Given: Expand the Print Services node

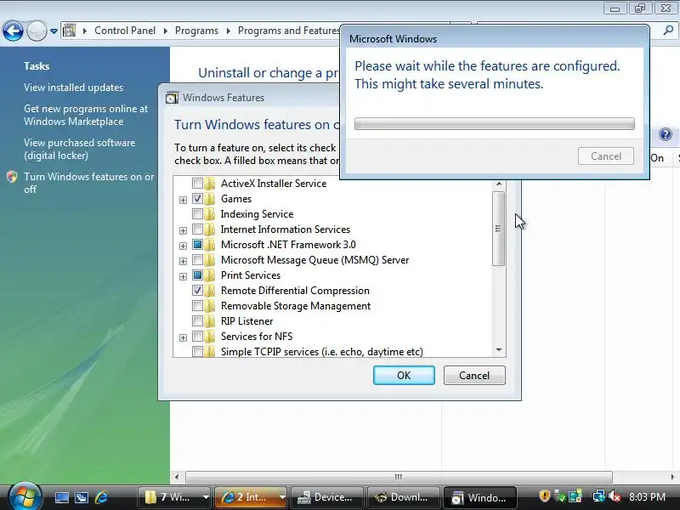Looking at the screenshot, I should click(183, 276).
